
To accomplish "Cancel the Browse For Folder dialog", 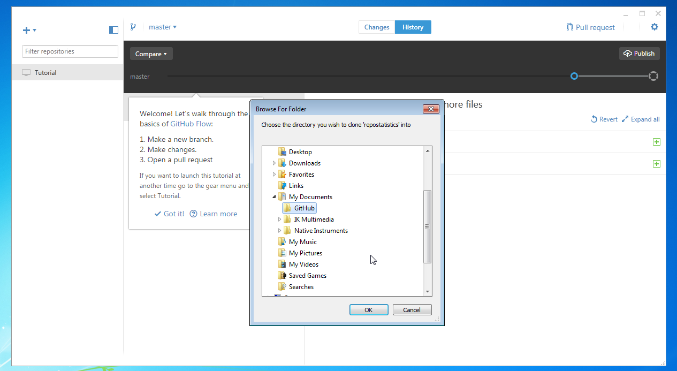I will (x=412, y=310).
